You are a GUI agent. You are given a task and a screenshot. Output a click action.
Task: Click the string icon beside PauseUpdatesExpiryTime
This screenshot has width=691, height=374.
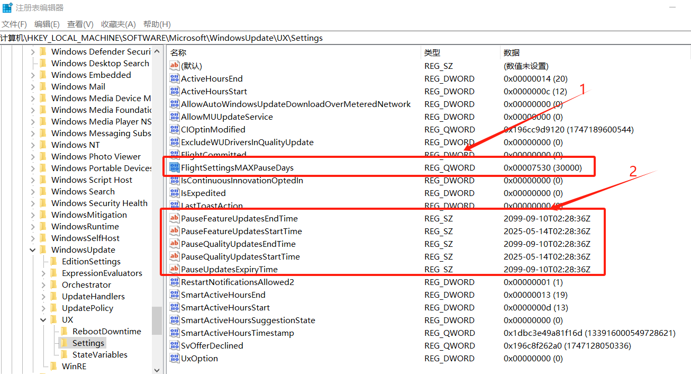[x=174, y=270]
